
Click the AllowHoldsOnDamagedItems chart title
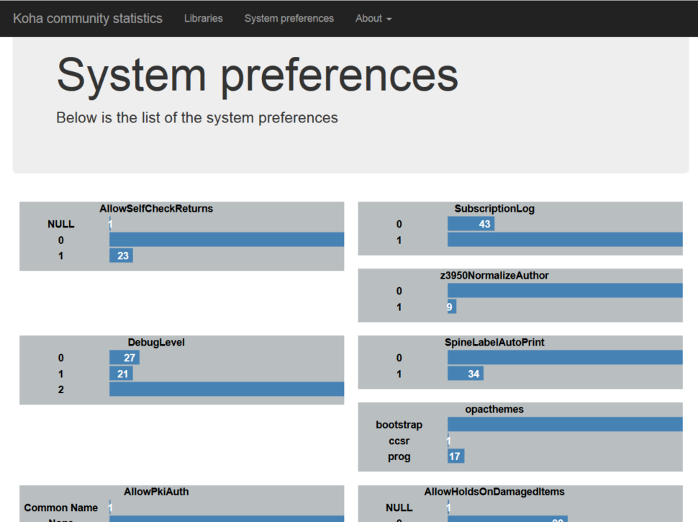(494, 492)
